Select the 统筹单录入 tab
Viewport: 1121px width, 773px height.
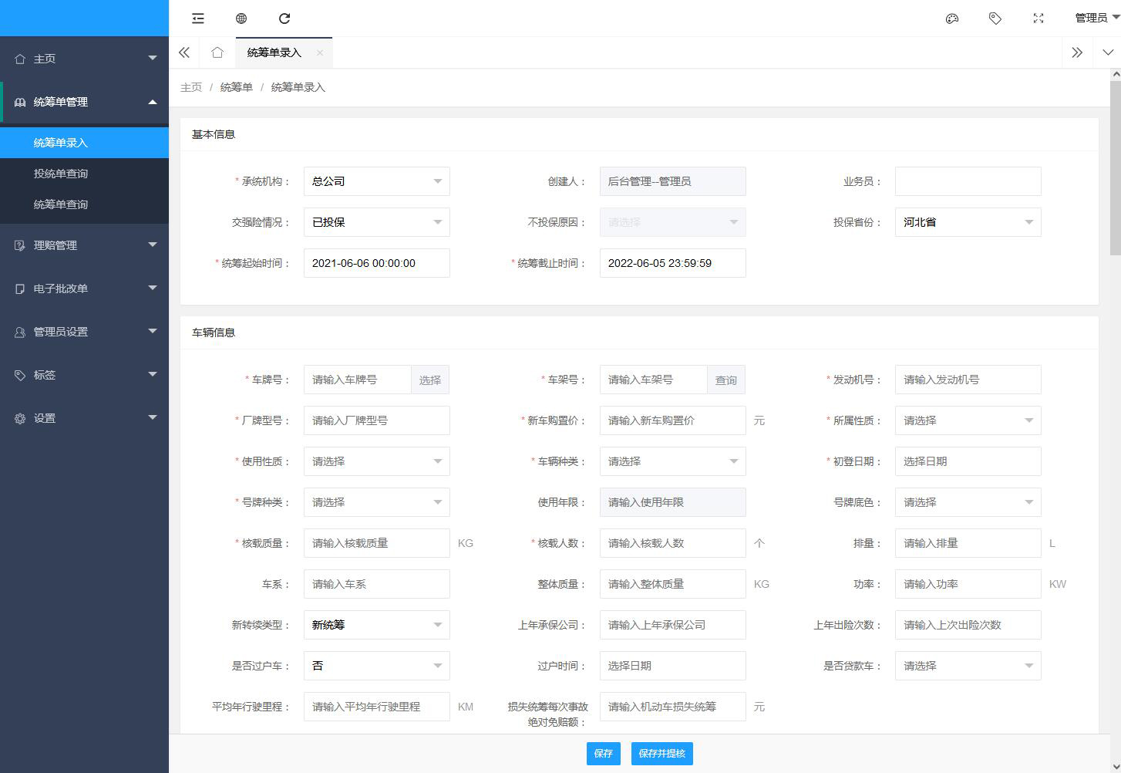pos(274,52)
